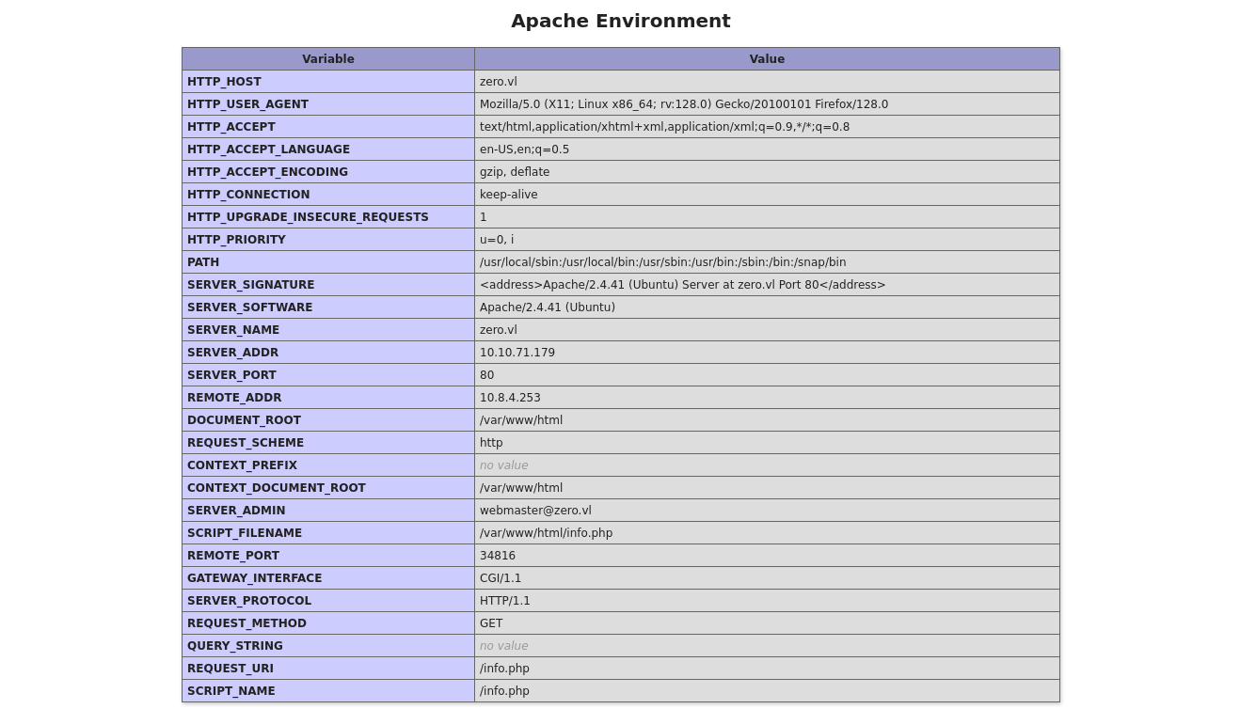Click the /usr/local/sbin path value
This screenshot has width=1240, height=709.
point(662,262)
